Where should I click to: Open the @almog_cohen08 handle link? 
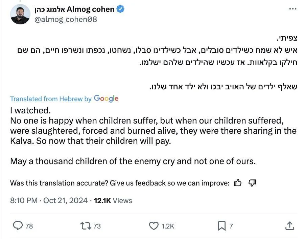[66, 19]
